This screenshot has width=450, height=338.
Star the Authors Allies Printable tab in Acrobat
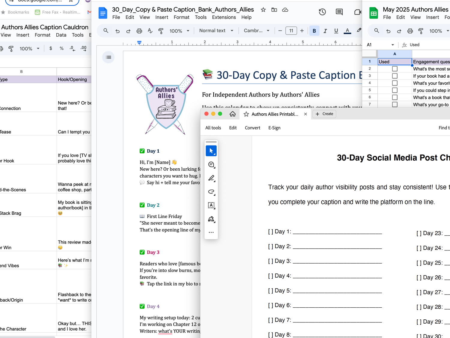pyautogui.click(x=246, y=114)
